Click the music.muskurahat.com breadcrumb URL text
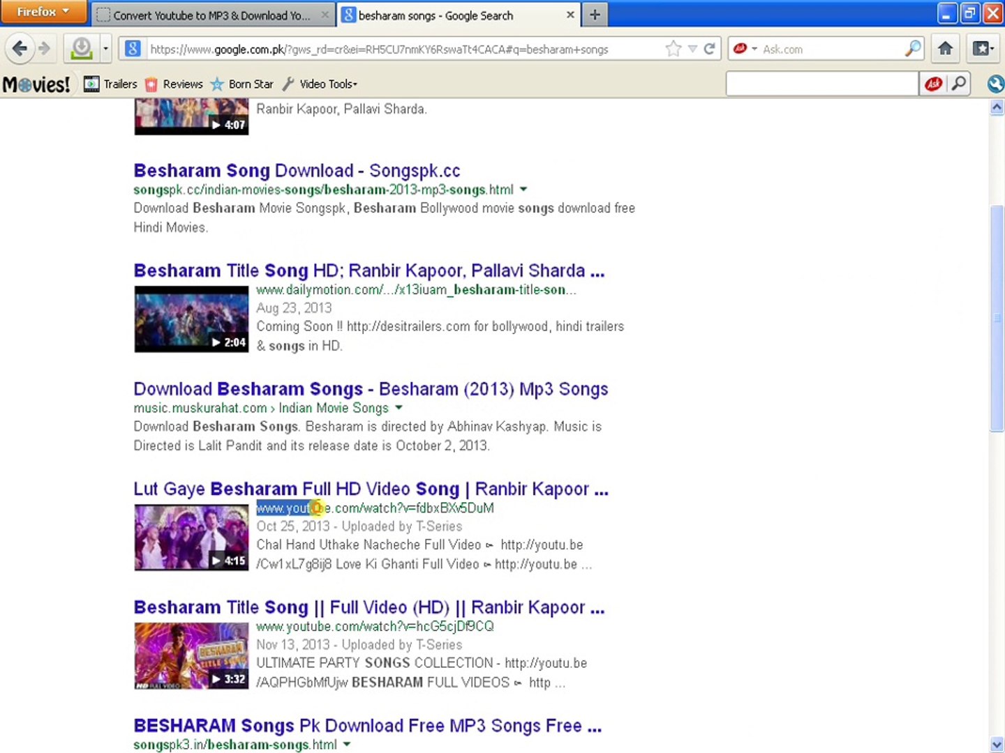 pos(261,408)
